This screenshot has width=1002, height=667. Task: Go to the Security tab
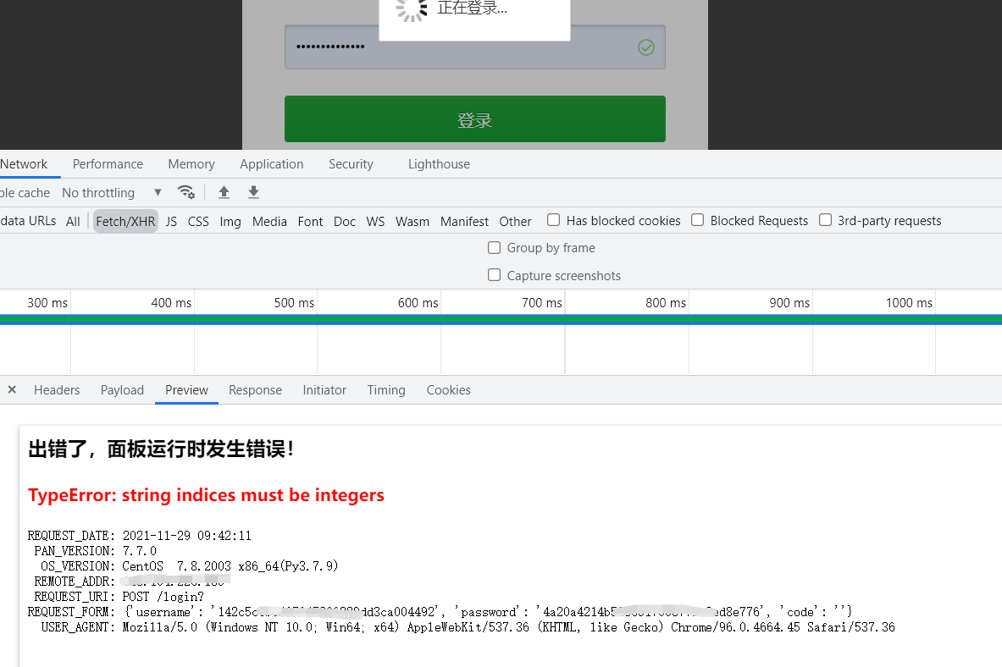(351, 164)
